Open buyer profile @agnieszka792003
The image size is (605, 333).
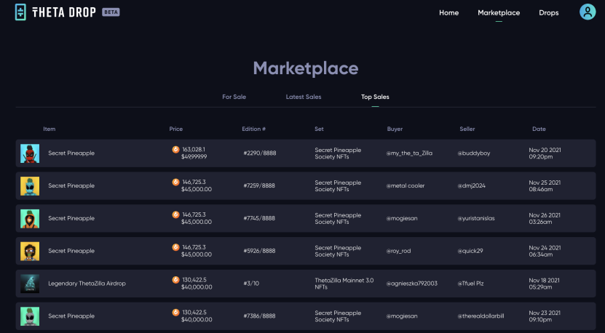coord(411,284)
